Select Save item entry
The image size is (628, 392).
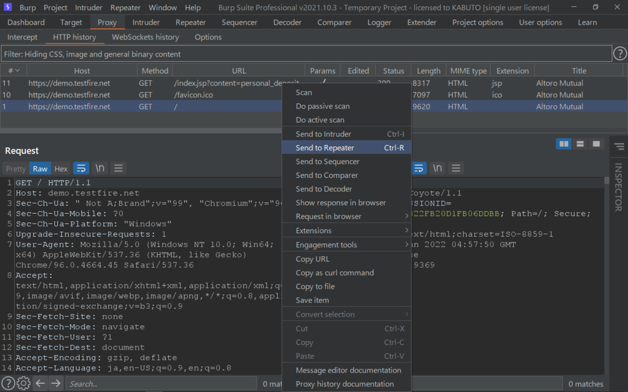pos(346,300)
